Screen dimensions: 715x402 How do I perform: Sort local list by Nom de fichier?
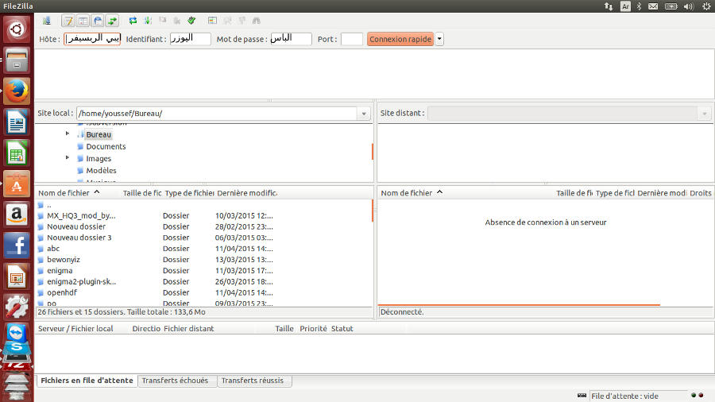(64, 193)
